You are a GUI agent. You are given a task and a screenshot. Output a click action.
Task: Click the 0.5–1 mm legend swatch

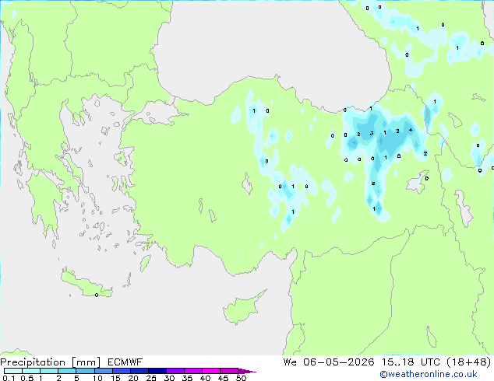[x=31, y=371]
